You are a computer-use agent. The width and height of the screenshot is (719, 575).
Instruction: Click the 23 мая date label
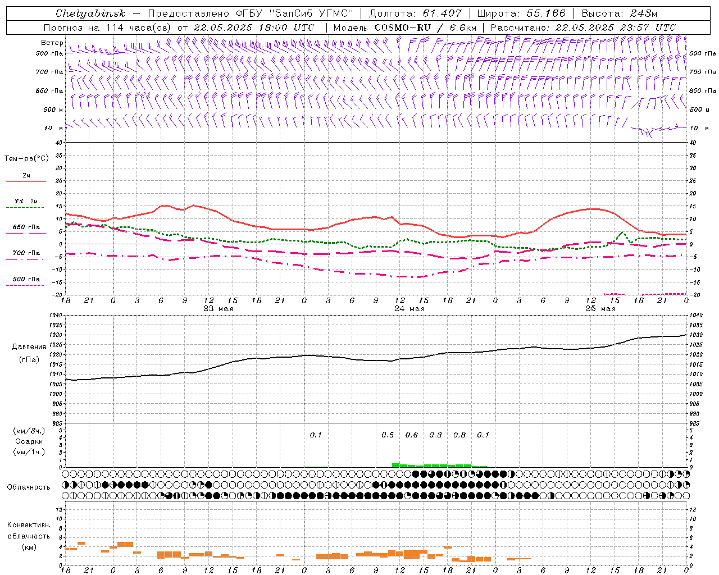pyautogui.click(x=218, y=309)
